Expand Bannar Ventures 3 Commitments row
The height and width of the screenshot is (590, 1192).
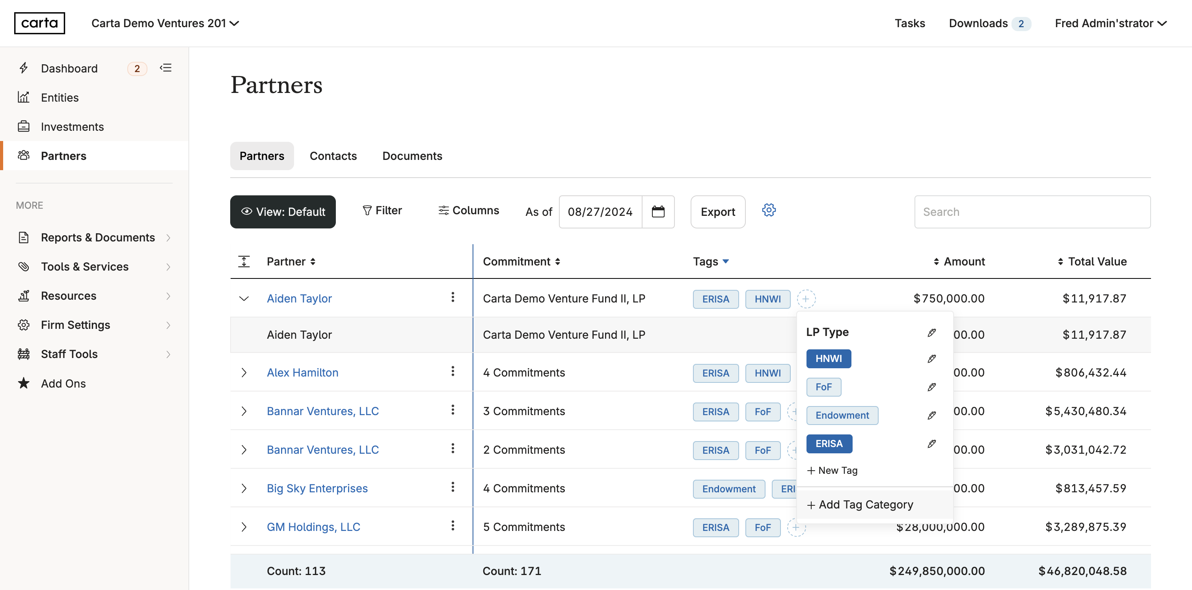click(244, 412)
